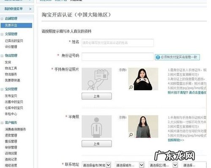Open 退款管理 in the sidebar
The height and width of the screenshot is (168, 211).
(x=11, y=135)
